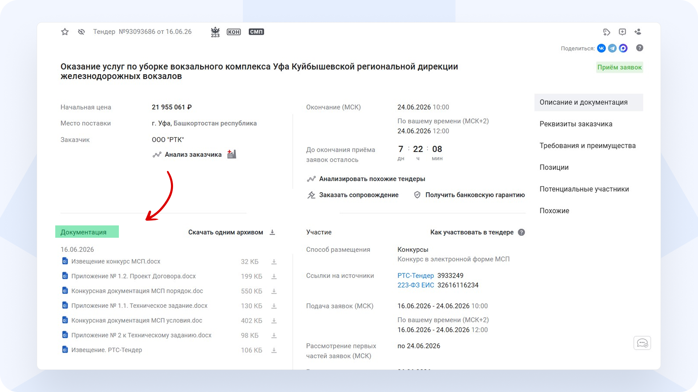The height and width of the screenshot is (392, 698).
Task: Hide tender using crossed-eye icon
Action: coord(81,32)
